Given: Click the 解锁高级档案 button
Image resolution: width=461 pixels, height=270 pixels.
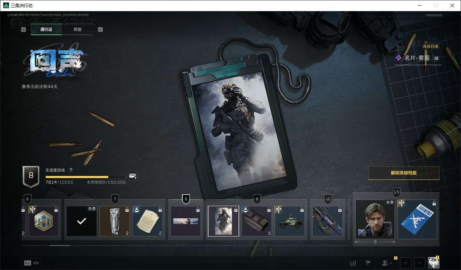Looking at the screenshot, I should (404, 173).
